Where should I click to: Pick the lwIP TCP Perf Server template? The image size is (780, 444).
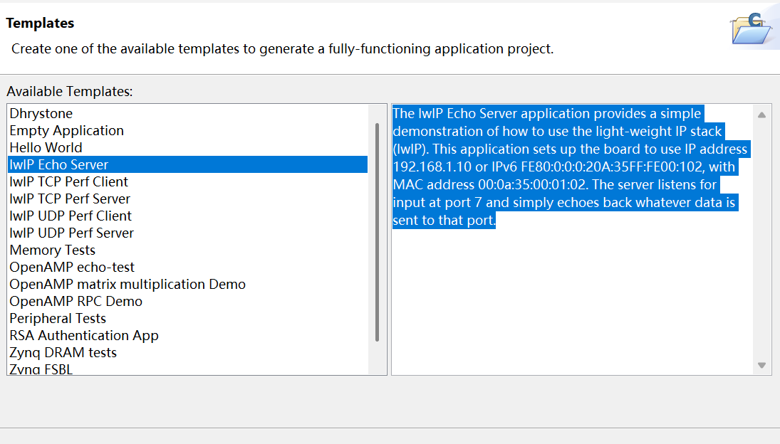point(188,199)
